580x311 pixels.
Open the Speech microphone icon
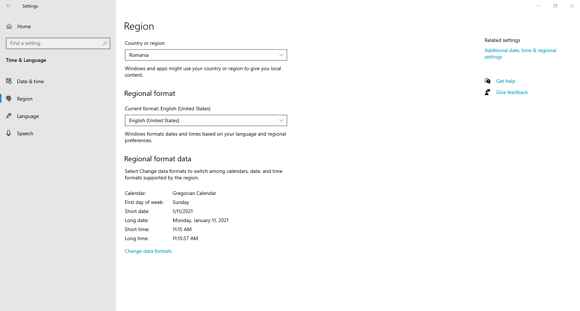(9, 133)
